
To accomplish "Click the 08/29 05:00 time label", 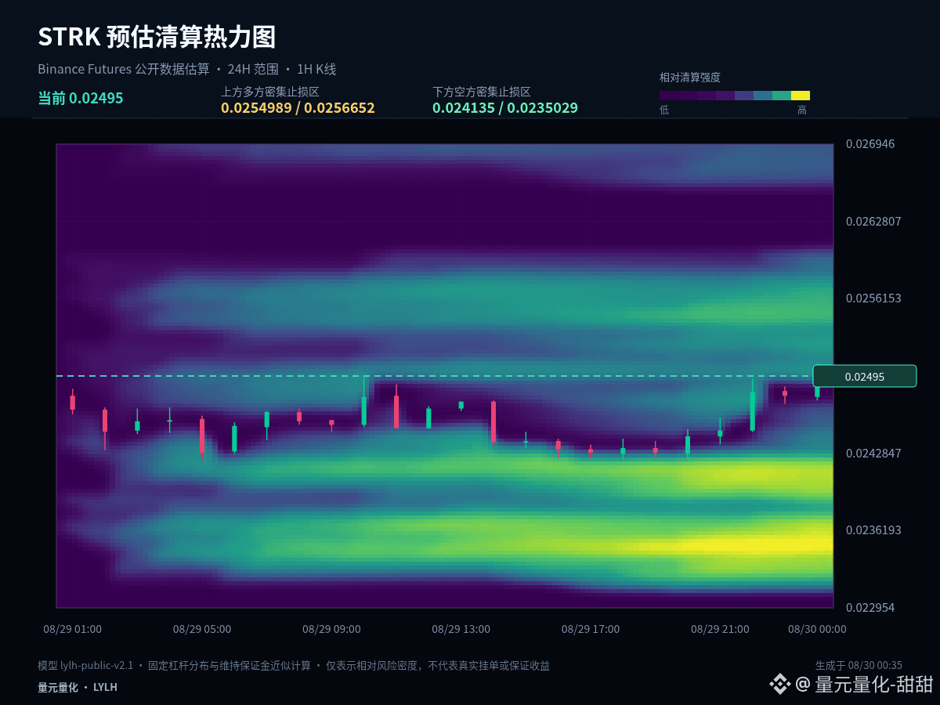I will click(202, 629).
